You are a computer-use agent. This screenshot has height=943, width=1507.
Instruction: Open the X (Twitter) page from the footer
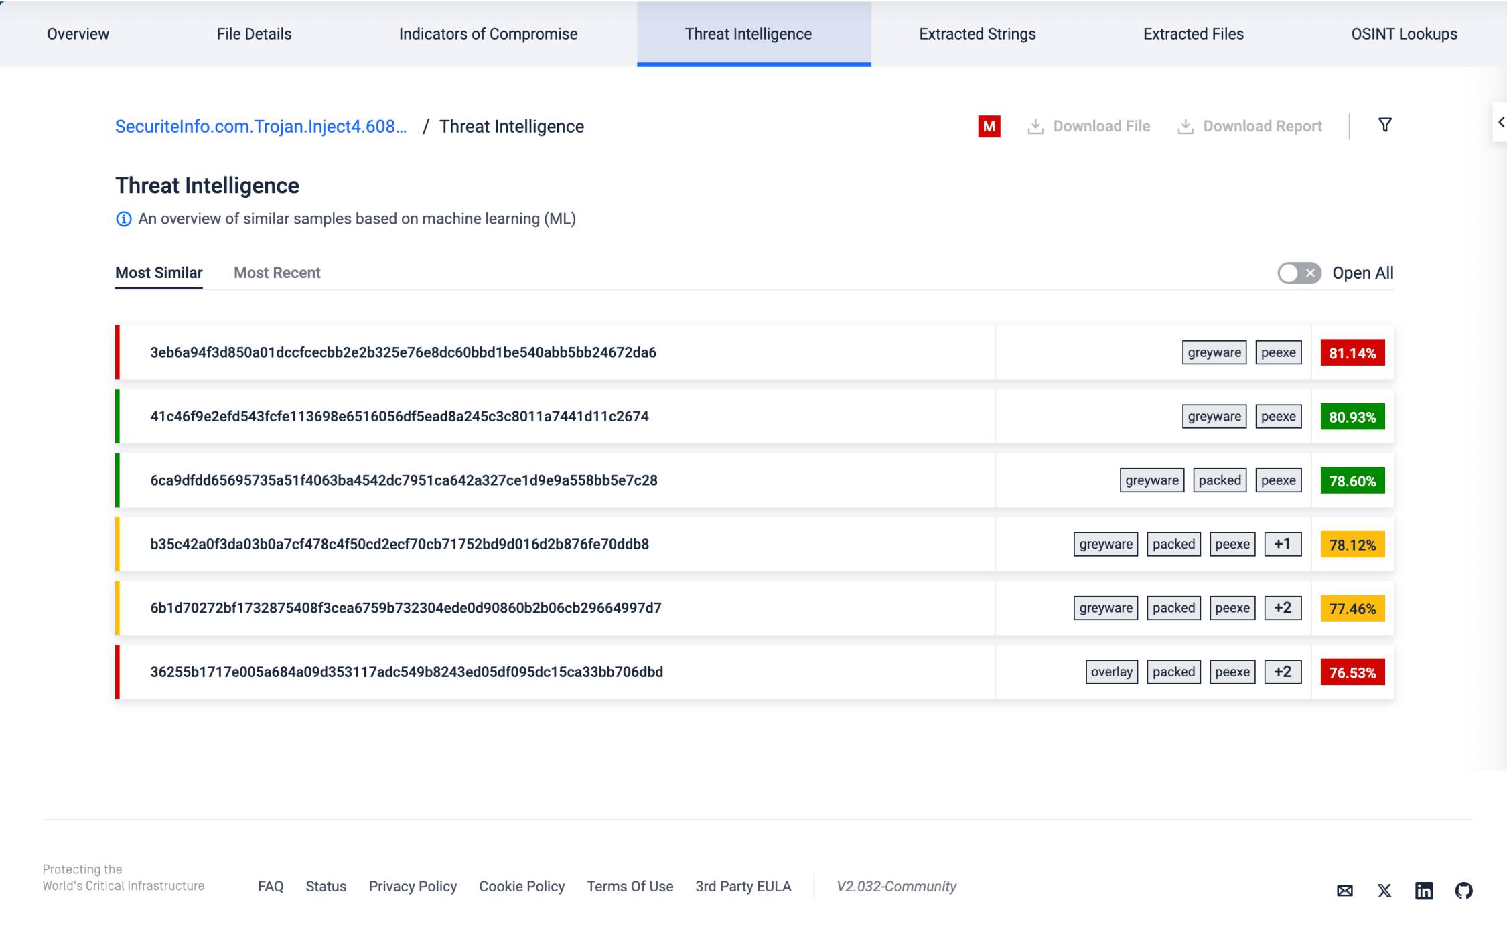click(x=1384, y=891)
